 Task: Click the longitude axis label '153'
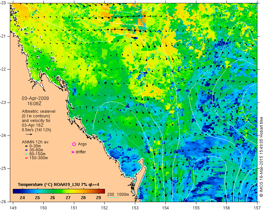click(x=135, y=208)
